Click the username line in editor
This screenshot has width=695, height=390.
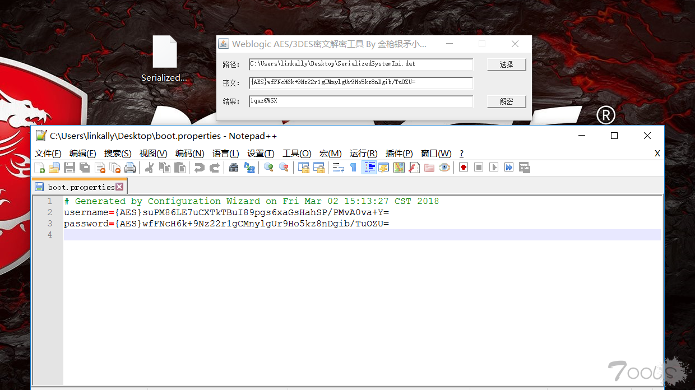(x=226, y=212)
